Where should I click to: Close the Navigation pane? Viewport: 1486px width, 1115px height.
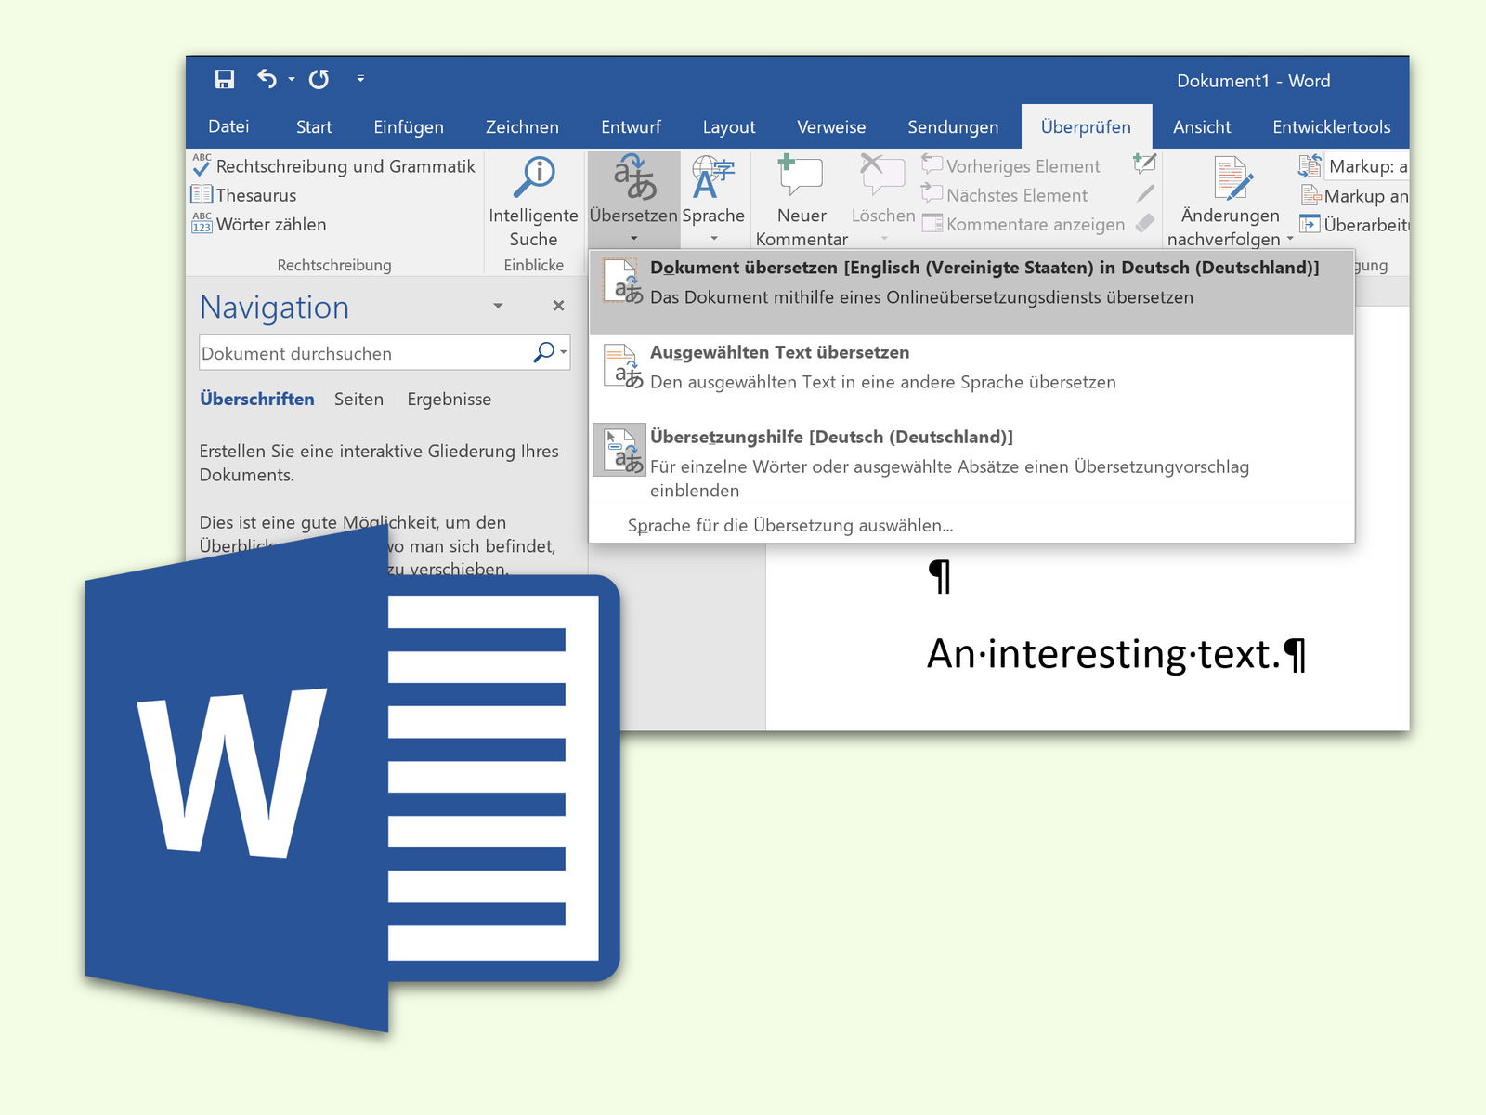coord(558,306)
